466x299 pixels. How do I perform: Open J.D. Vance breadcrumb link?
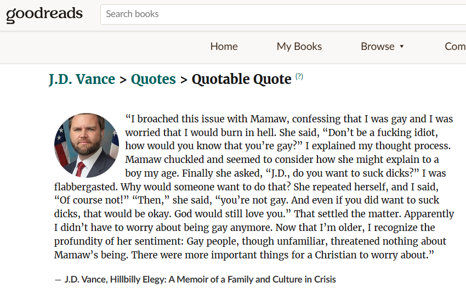(x=82, y=80)
